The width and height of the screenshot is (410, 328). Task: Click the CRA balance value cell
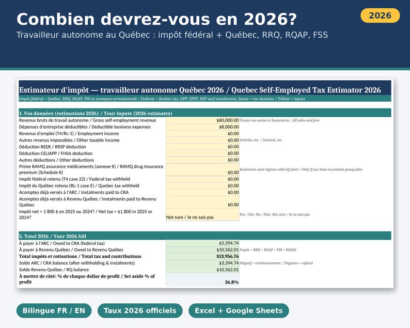point(202,263)
